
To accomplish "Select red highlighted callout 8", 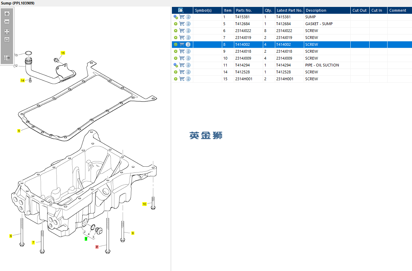I will pyautogui.click(x=97, y=247).
